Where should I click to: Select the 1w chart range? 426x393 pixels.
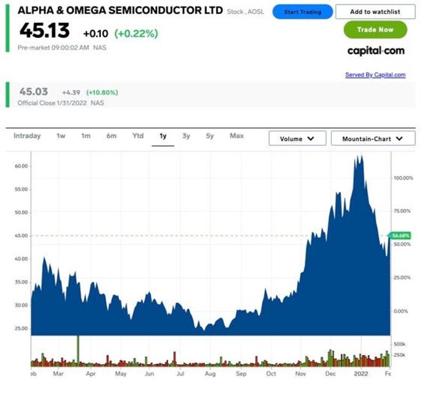tap(61, 136)
